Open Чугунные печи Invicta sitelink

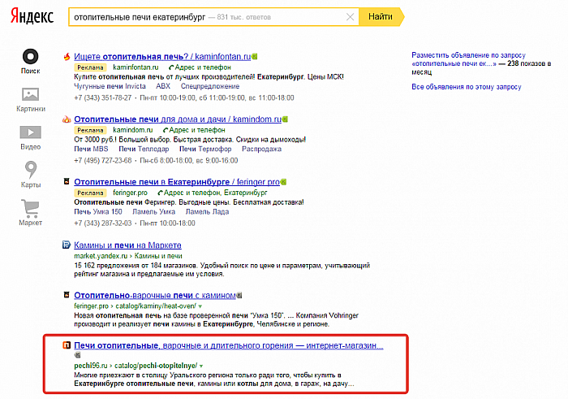pos(110,86)
